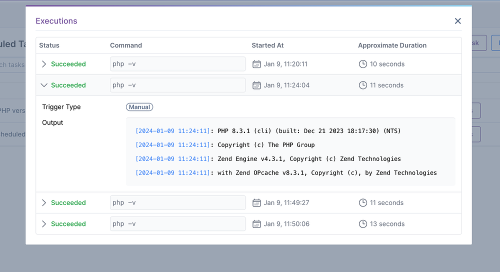
Task: Click the PHP 8.3.1 (cli) output line
Action: coord(268,131)
